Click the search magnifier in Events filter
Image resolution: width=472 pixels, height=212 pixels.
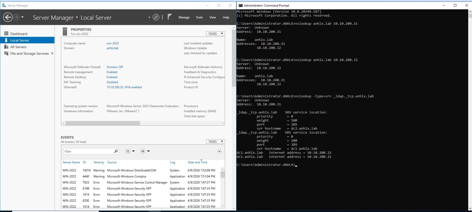tap(116, 151)
